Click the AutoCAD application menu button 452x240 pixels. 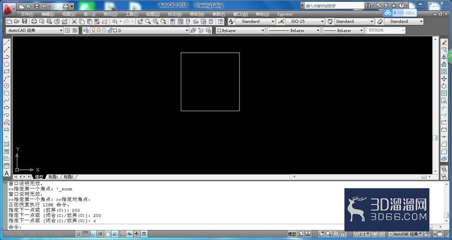pos(9,9)
